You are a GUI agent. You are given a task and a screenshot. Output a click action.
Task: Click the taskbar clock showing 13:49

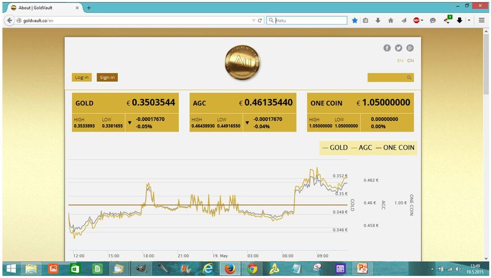tap(475, 266)
